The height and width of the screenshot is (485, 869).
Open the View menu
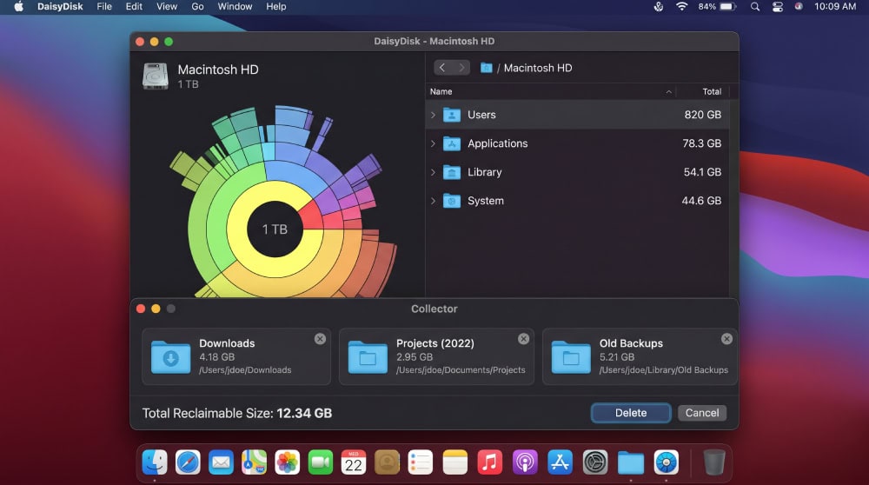coord(166,7)
